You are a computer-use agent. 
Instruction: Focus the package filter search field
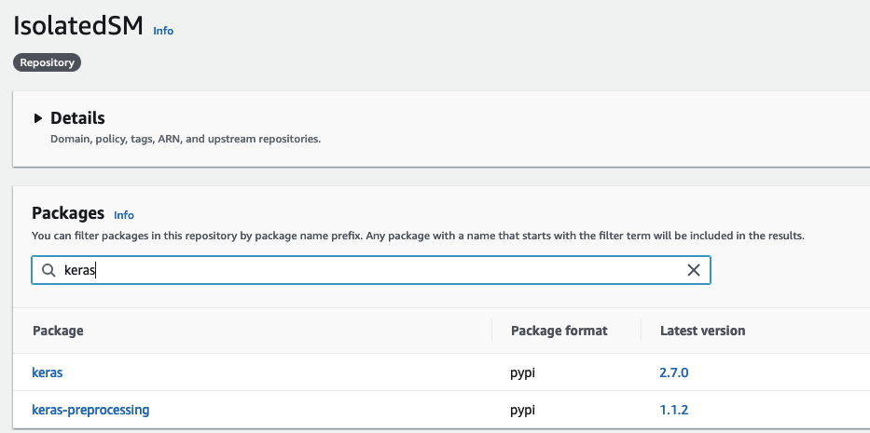[x=373, y=270]
